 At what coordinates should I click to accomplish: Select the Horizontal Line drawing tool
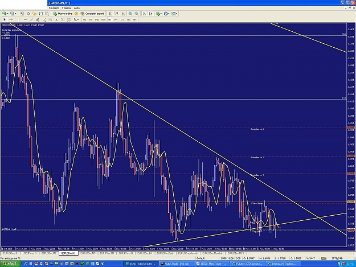coord(26,19)
